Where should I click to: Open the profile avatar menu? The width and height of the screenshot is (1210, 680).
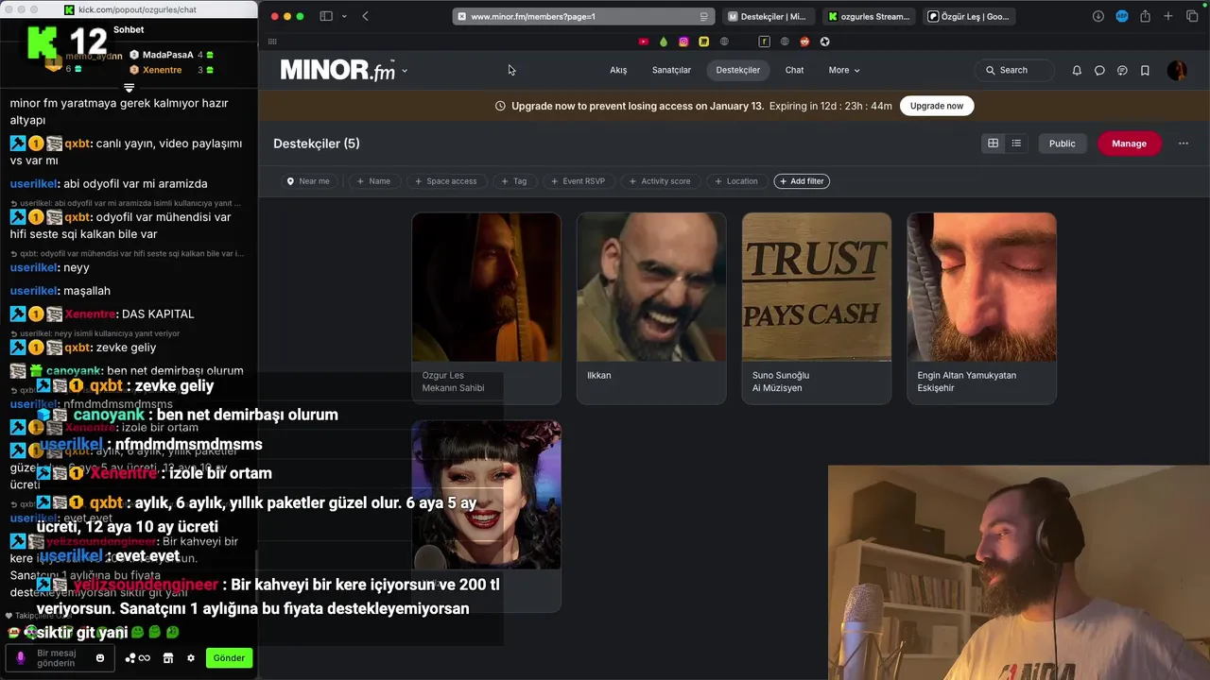click(x=1177, y=70)
